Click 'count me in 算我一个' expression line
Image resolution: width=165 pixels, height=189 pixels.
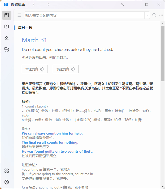tap(46, 169)
